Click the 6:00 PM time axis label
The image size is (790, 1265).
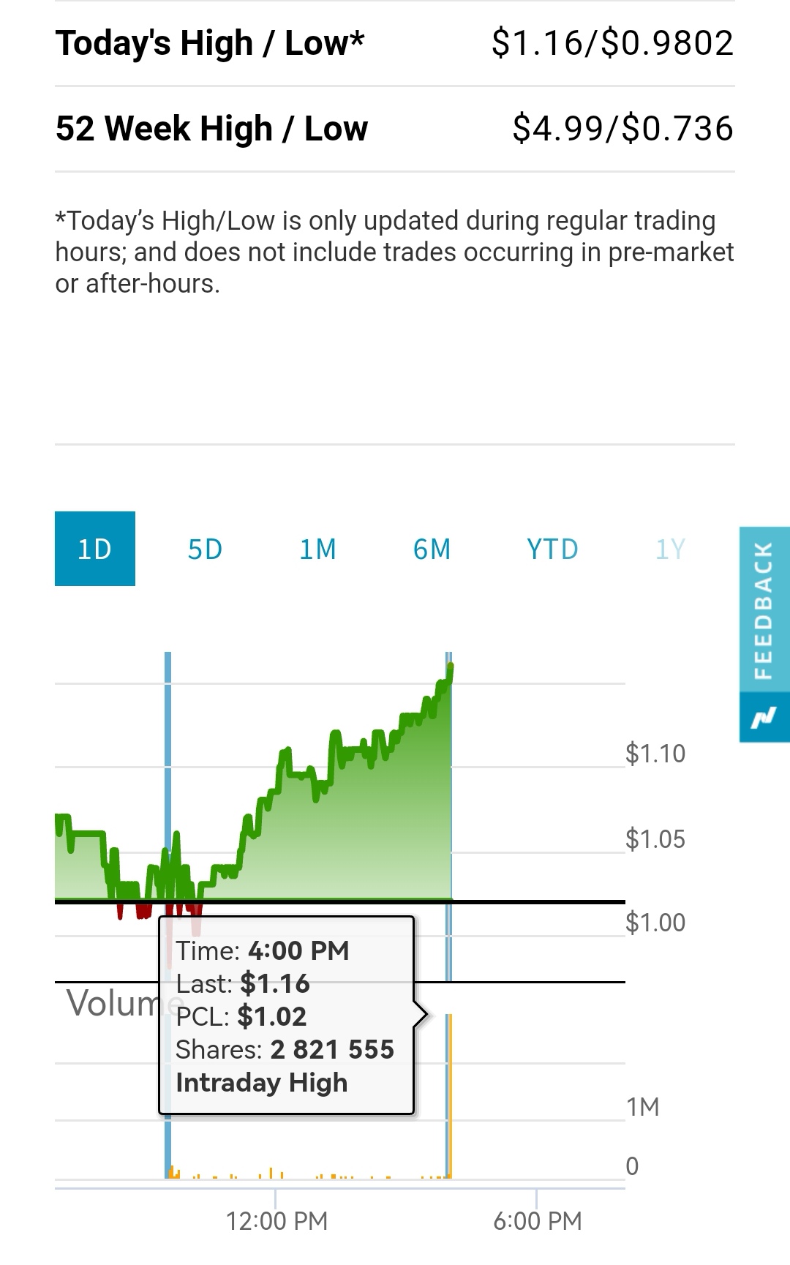tap(537, 1220)
